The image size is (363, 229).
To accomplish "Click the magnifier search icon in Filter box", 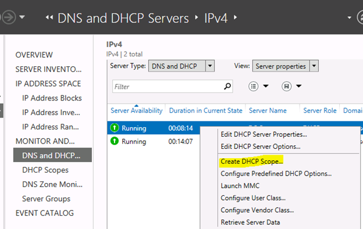I will coord(227,86).
